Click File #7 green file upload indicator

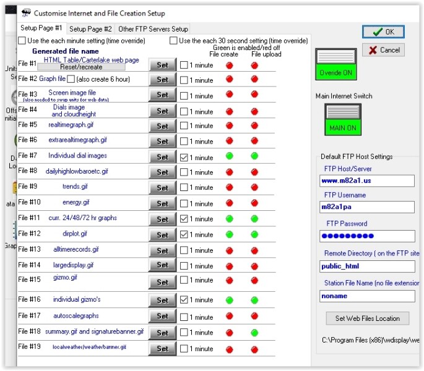click(x=254, y=156)
